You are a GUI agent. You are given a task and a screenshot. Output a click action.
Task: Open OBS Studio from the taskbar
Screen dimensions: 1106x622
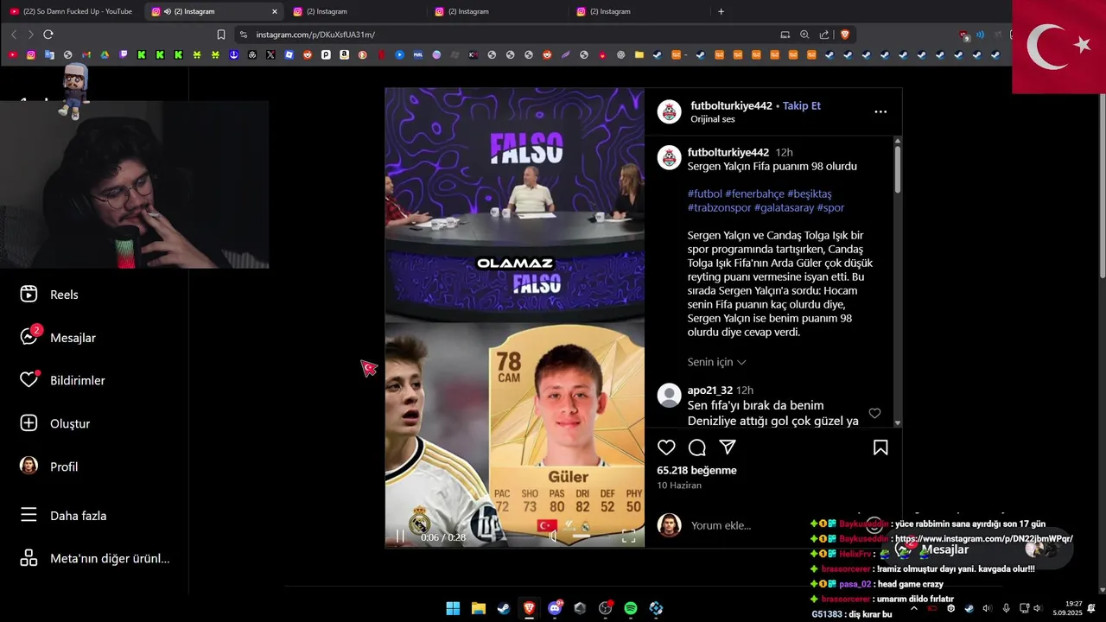[x=605, y=608]
